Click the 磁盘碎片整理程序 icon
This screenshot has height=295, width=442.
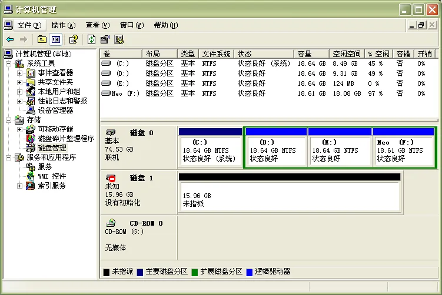tap(31, 139)
